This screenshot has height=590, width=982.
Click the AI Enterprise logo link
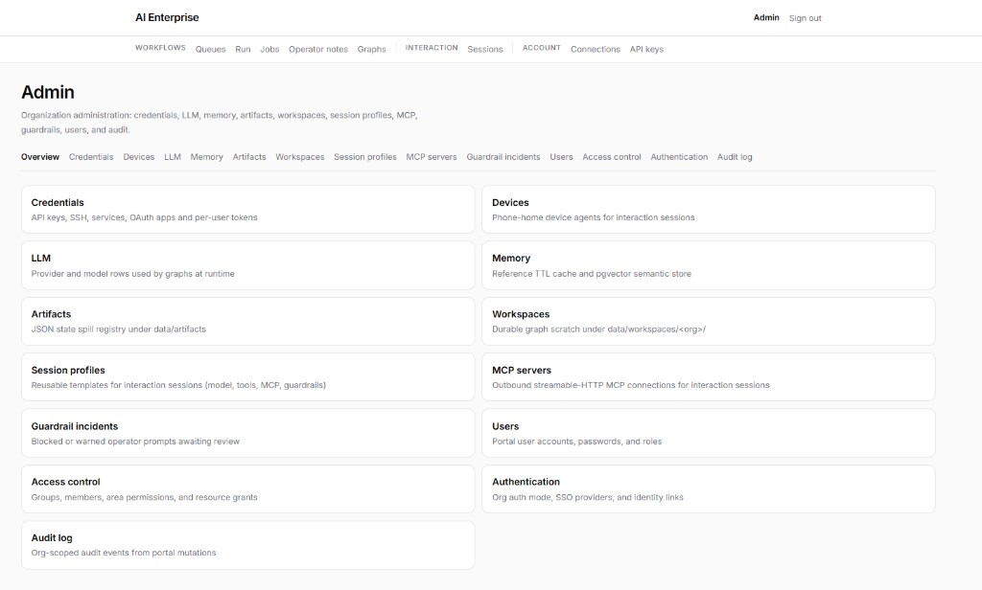click(x=167, y=17)
